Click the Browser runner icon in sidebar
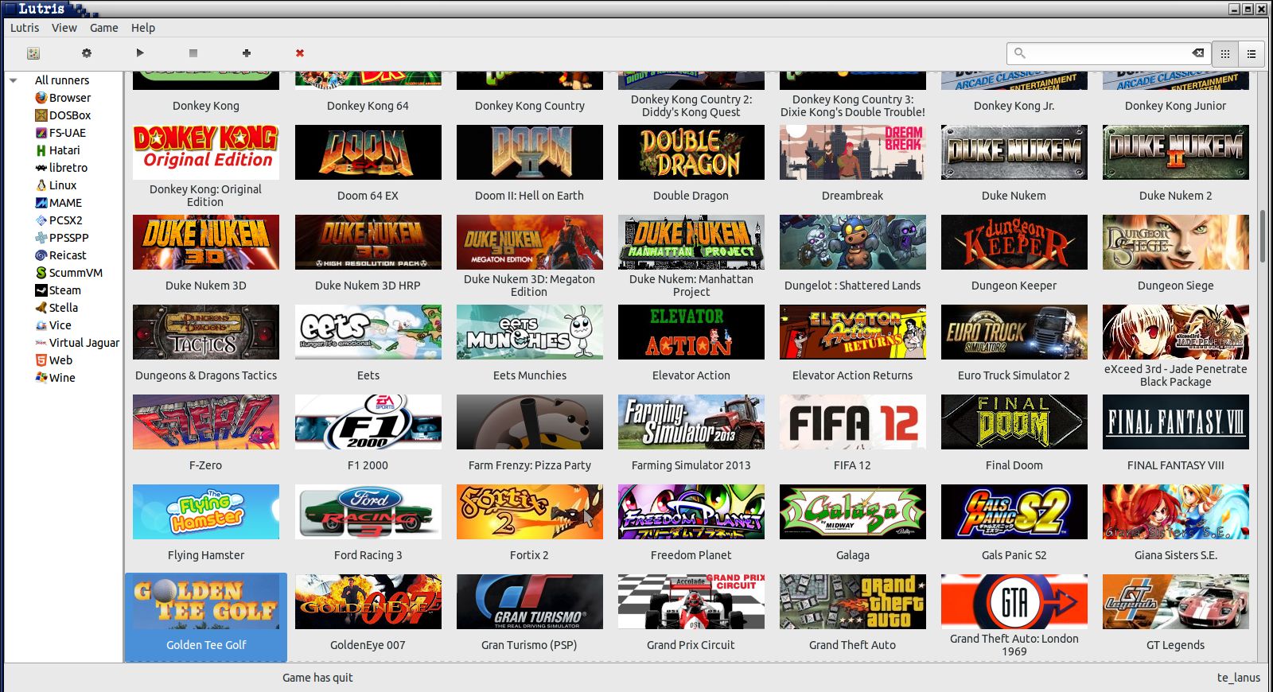The image size is (1273, 692). 41,98
